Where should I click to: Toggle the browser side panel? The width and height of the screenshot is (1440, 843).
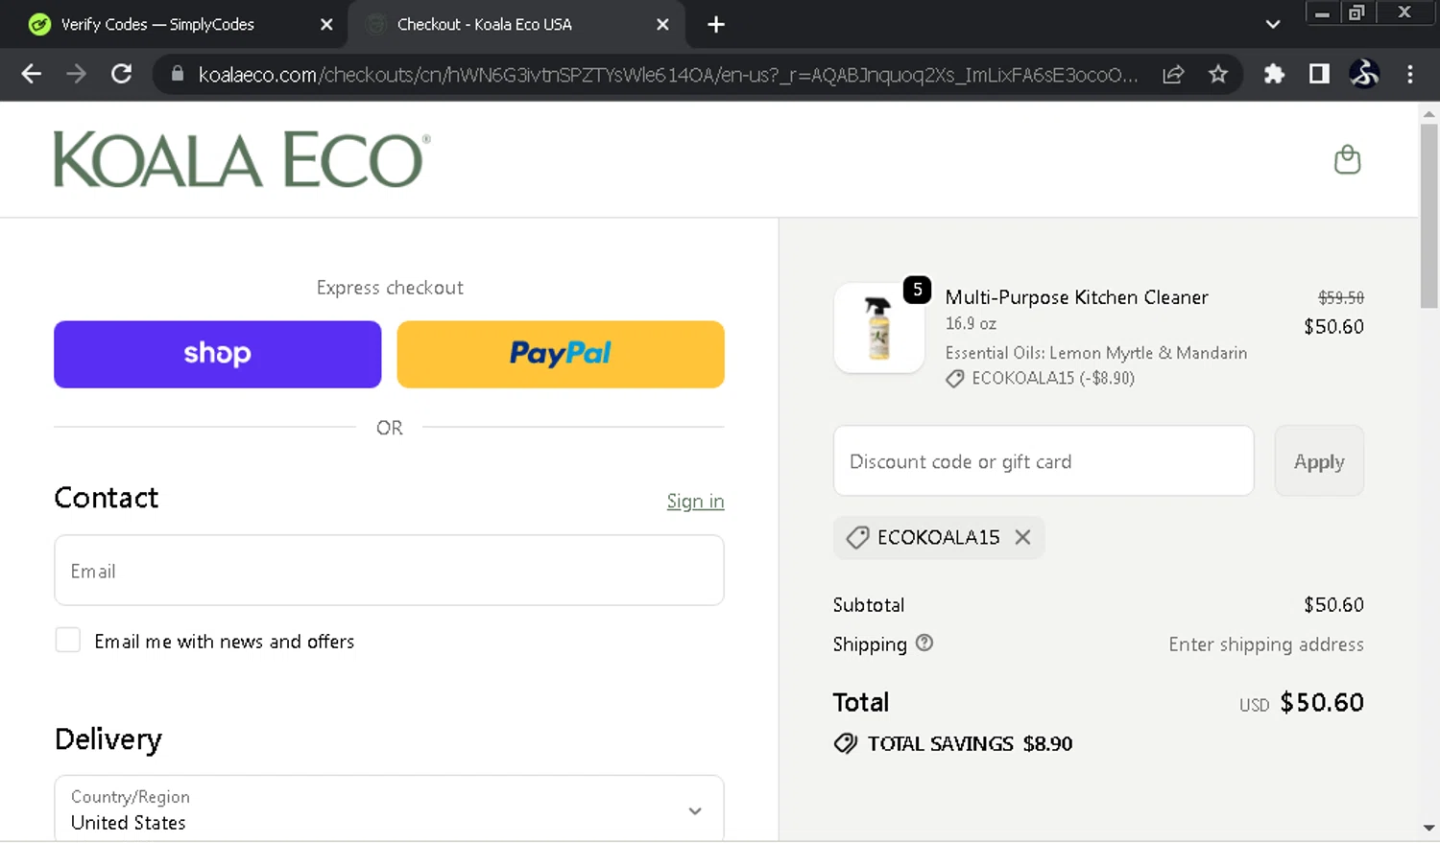click(1319, 74)
